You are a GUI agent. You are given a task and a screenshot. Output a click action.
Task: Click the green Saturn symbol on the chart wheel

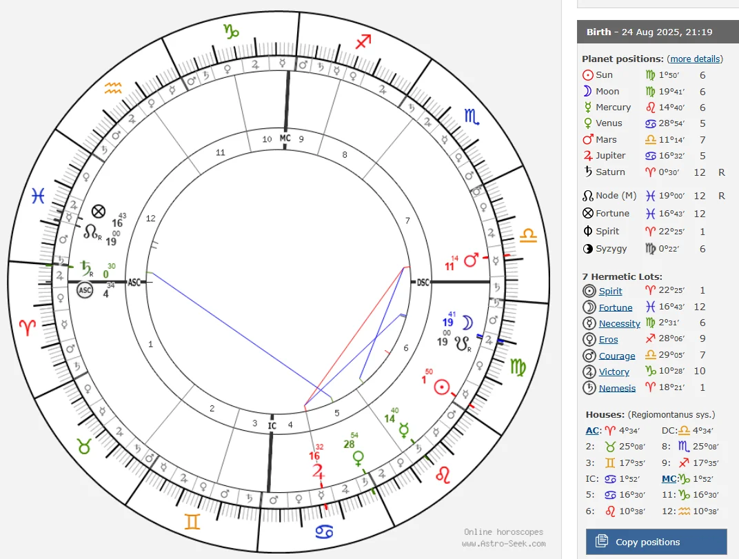(87, 269)
